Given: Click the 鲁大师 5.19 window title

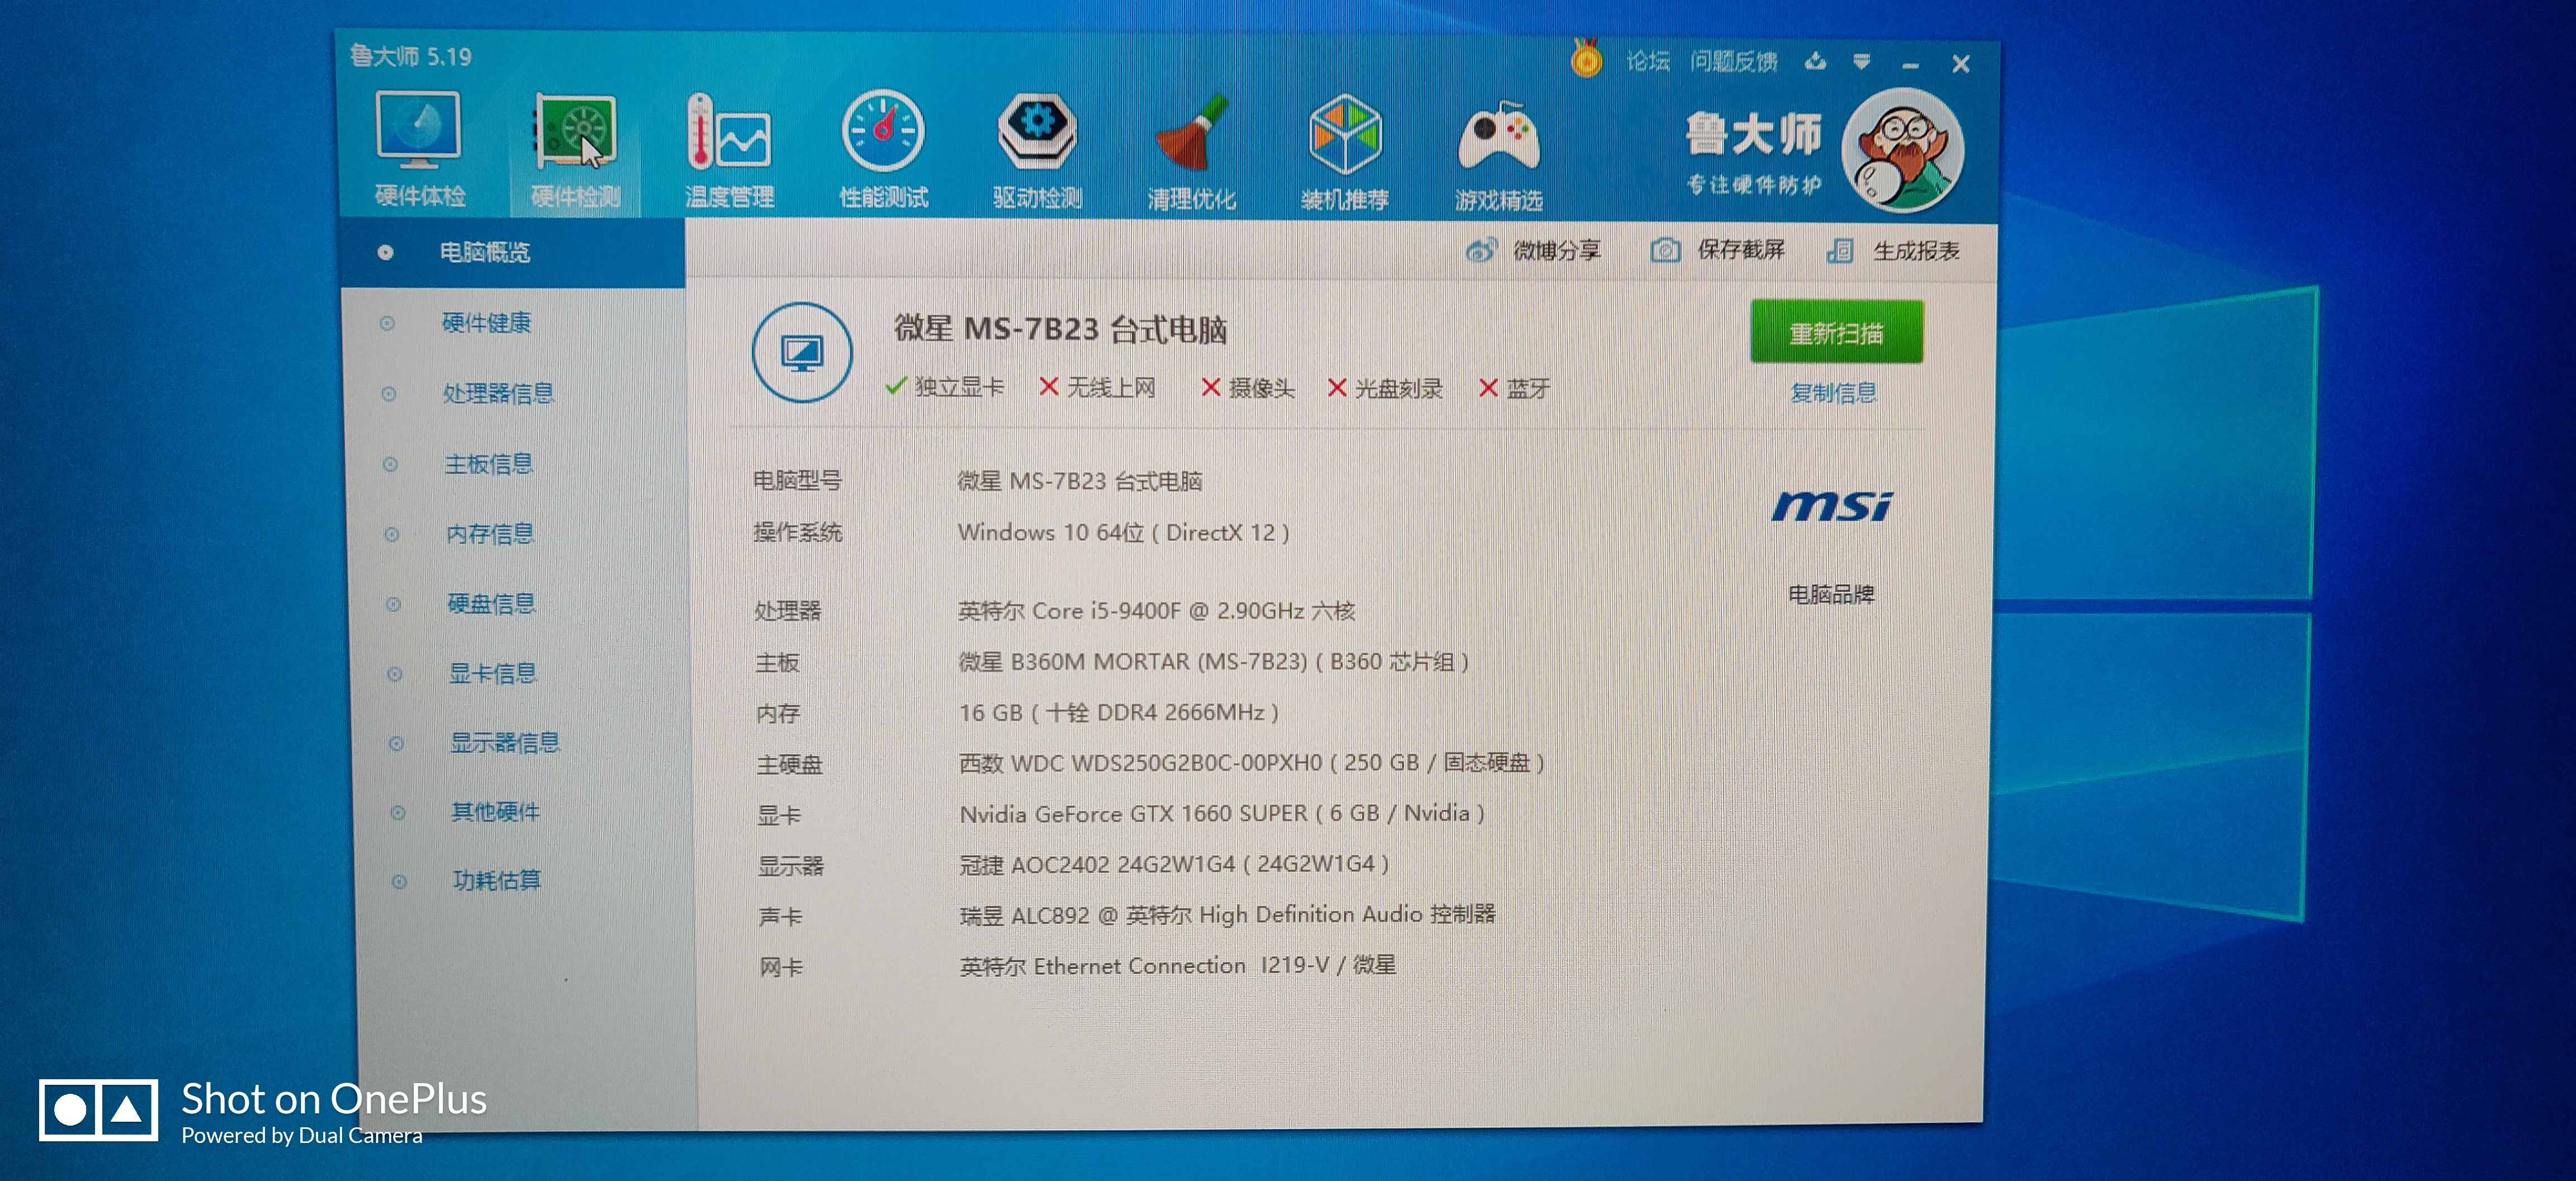Looking at the screenshot, I should pyautogui.click(x=411, y=56).
